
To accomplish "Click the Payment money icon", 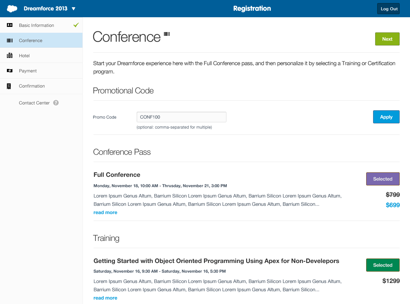I will 10,71.
